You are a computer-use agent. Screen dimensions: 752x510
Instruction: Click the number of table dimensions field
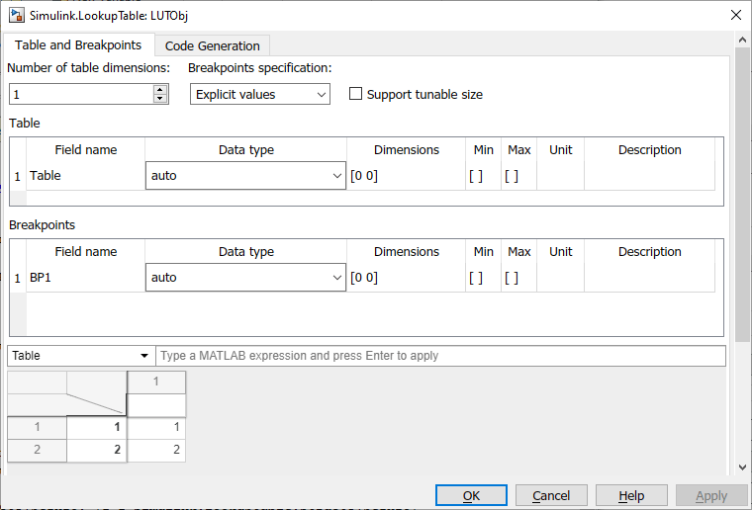pos(81,94)
